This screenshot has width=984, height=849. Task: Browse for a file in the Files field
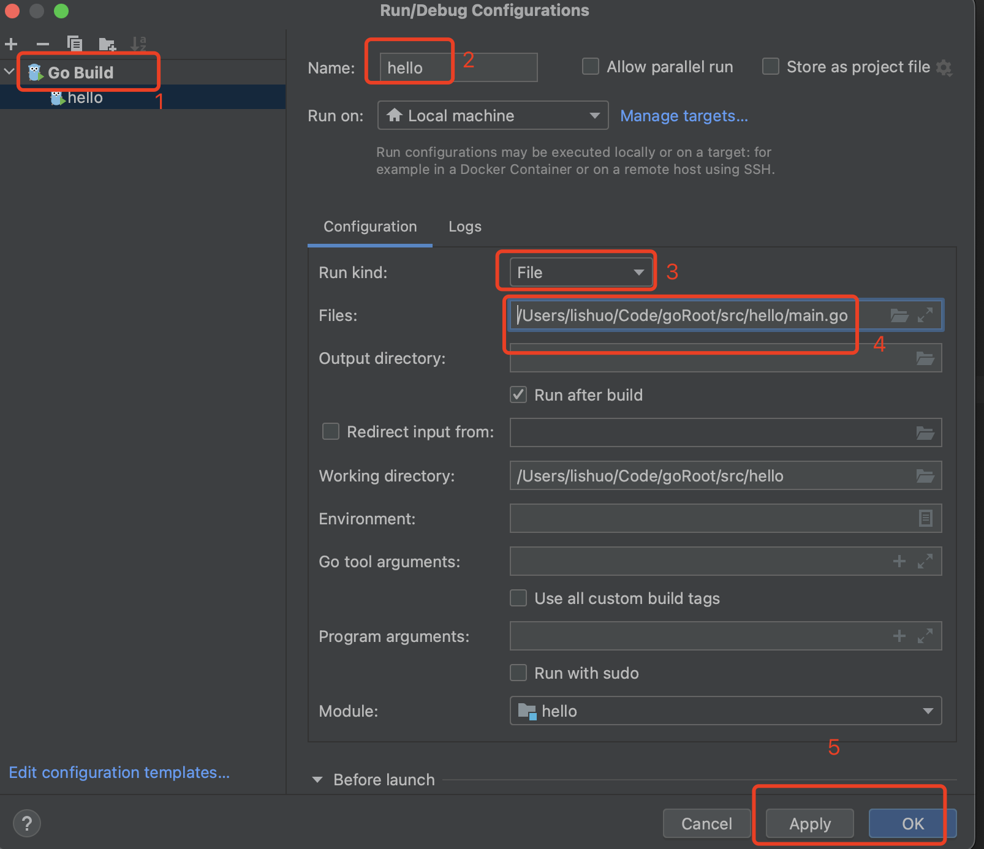click(899, 315)
